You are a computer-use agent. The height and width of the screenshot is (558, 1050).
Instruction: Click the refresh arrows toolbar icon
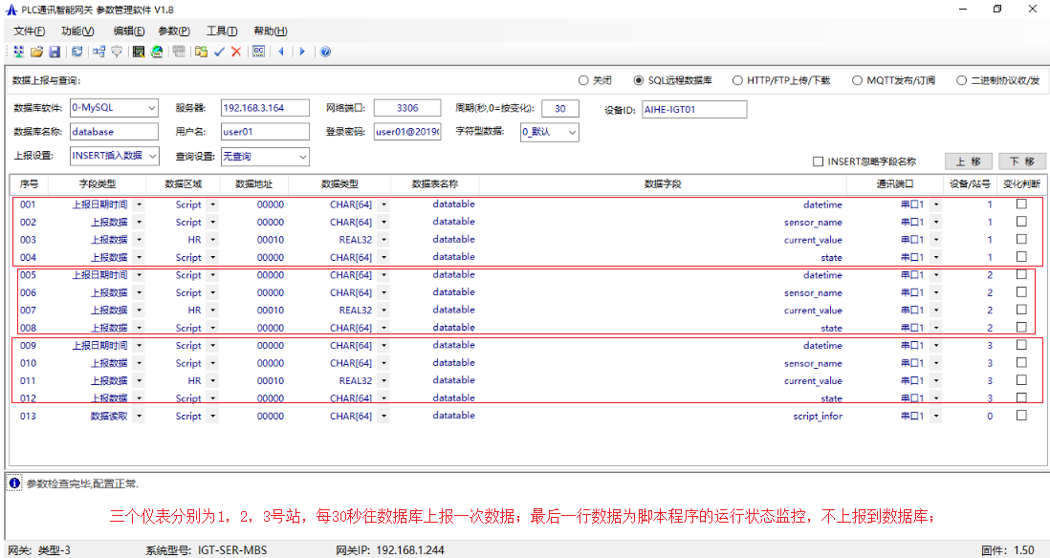[77, 52]
